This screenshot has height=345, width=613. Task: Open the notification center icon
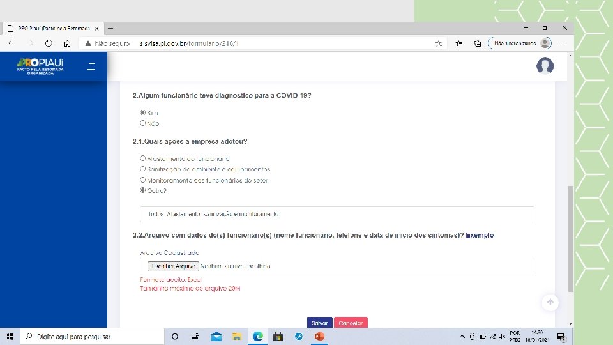(561, 337)
